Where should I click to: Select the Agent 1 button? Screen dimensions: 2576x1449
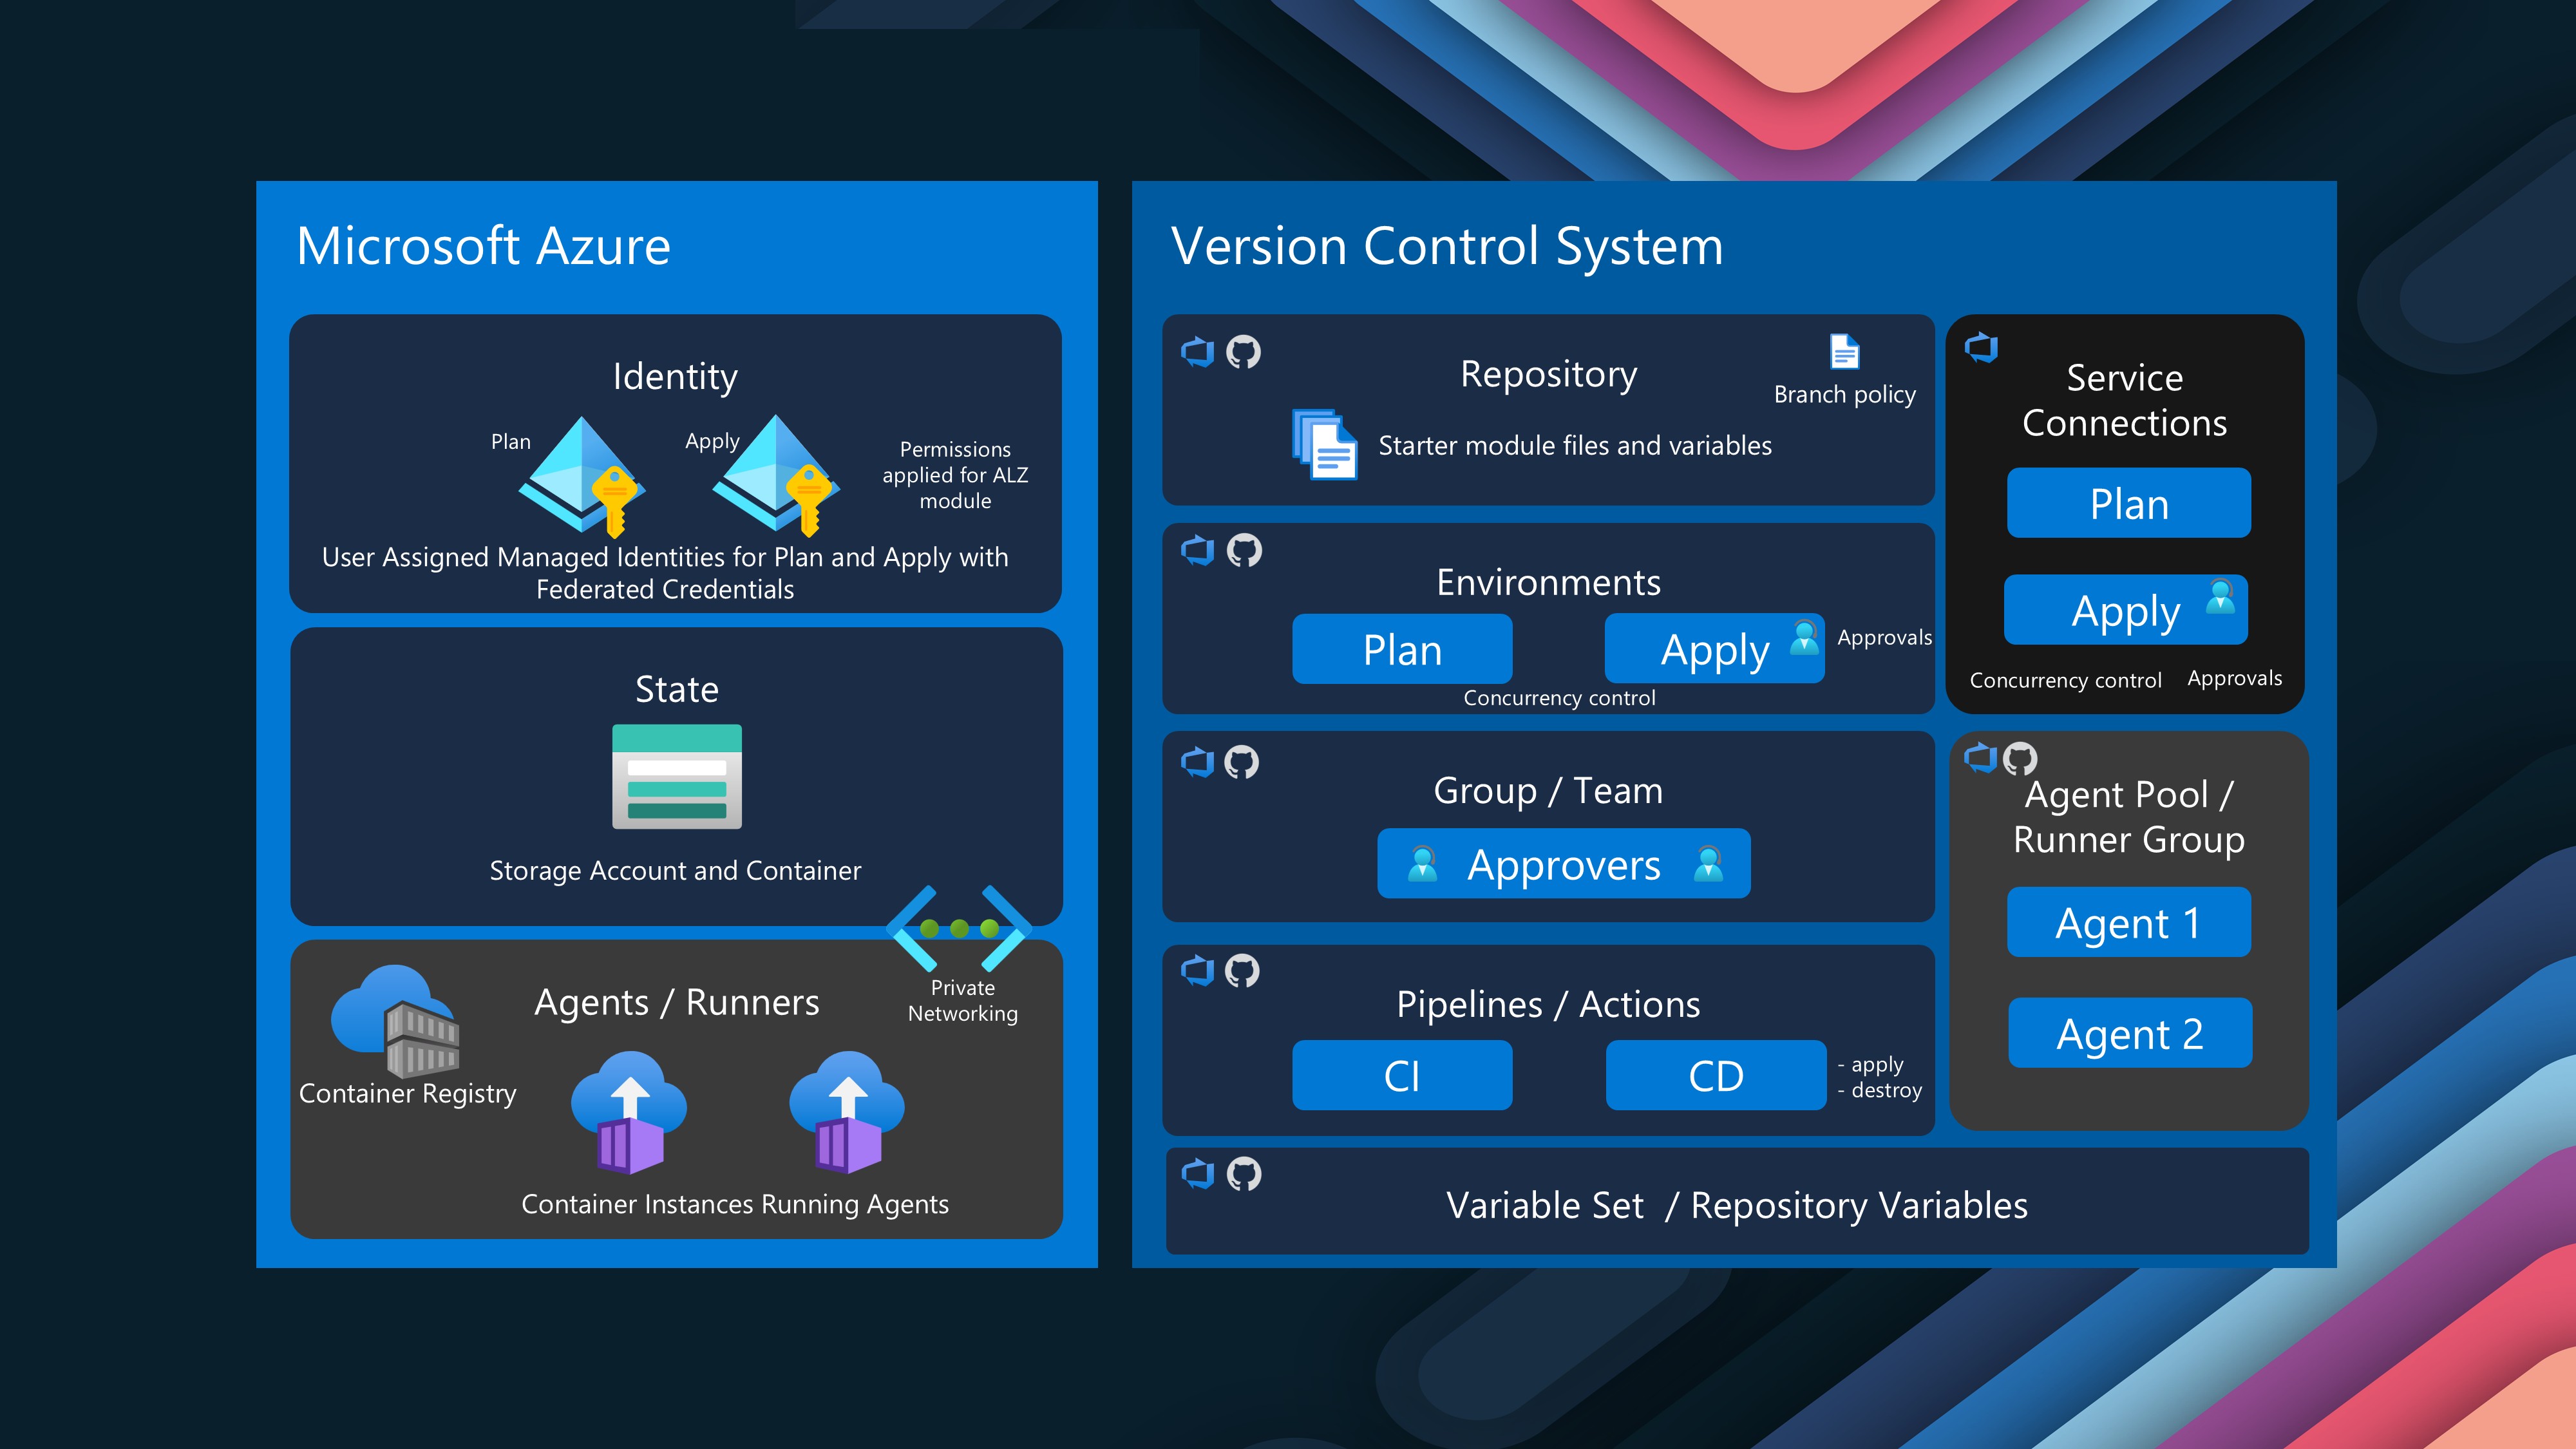(2129, 922)
